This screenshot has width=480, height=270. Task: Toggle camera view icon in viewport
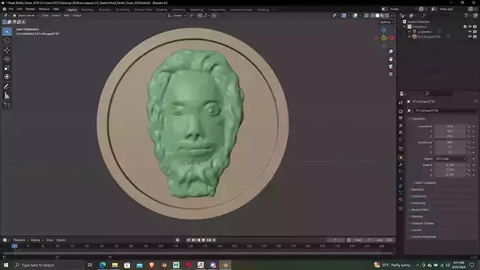[391, 67]
